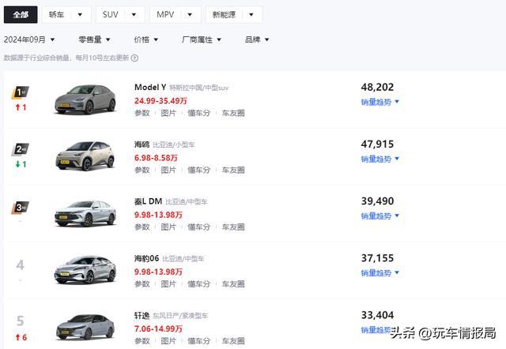
Task: Open the 秦L DM title link
Action: 148,201
